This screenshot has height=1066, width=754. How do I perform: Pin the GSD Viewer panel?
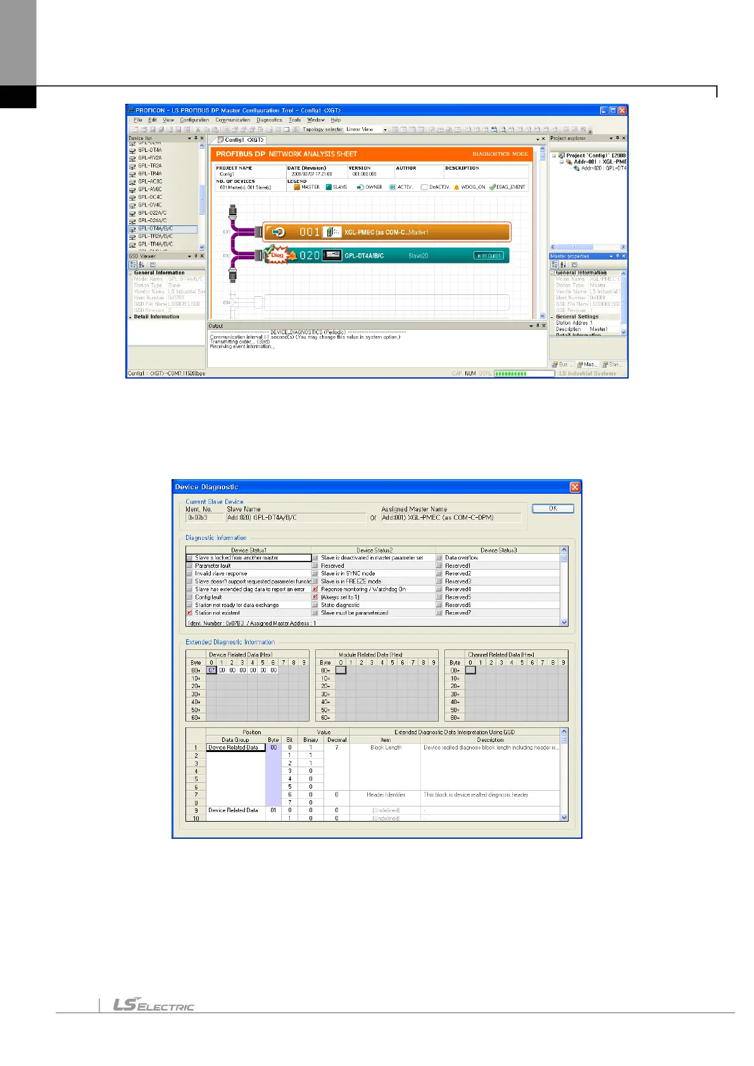tap(196, 256)
